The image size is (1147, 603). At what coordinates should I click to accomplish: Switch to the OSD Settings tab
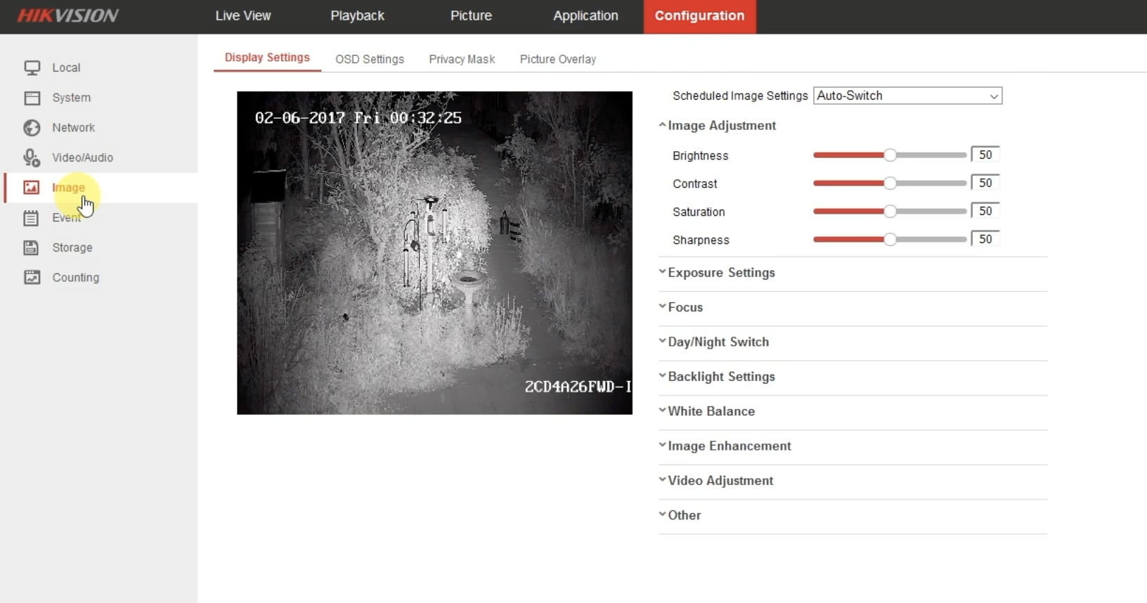pyautogui.click(x=370, y=59)
